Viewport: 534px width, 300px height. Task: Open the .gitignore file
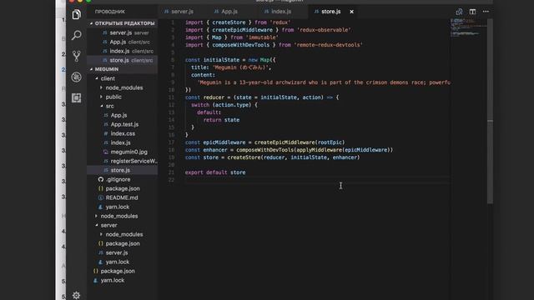click(x=123, y=180)
